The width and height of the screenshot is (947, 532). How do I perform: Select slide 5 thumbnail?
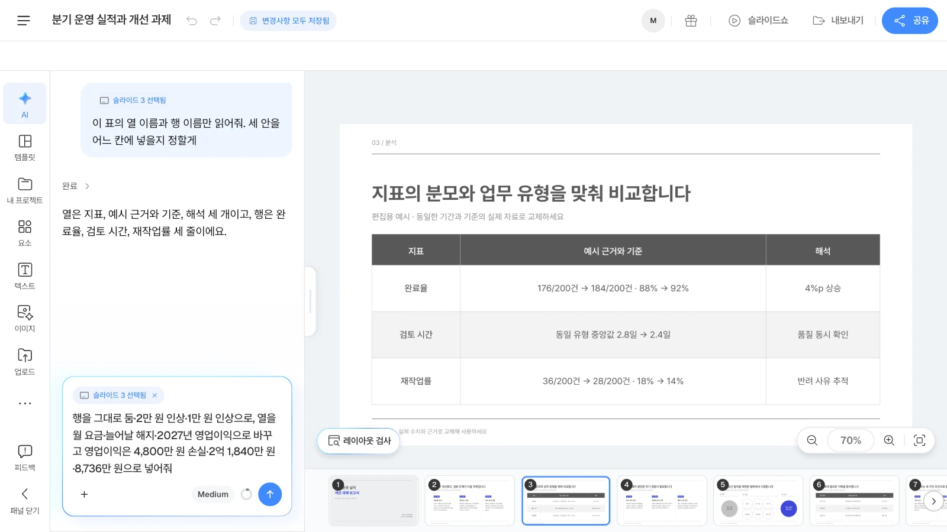pyautogui.click(x=758, y=501)
